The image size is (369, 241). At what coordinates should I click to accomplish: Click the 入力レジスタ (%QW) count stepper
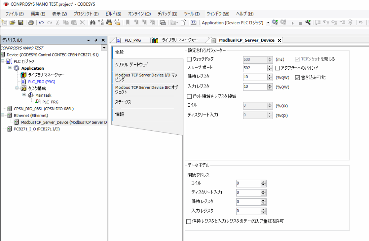270,87
